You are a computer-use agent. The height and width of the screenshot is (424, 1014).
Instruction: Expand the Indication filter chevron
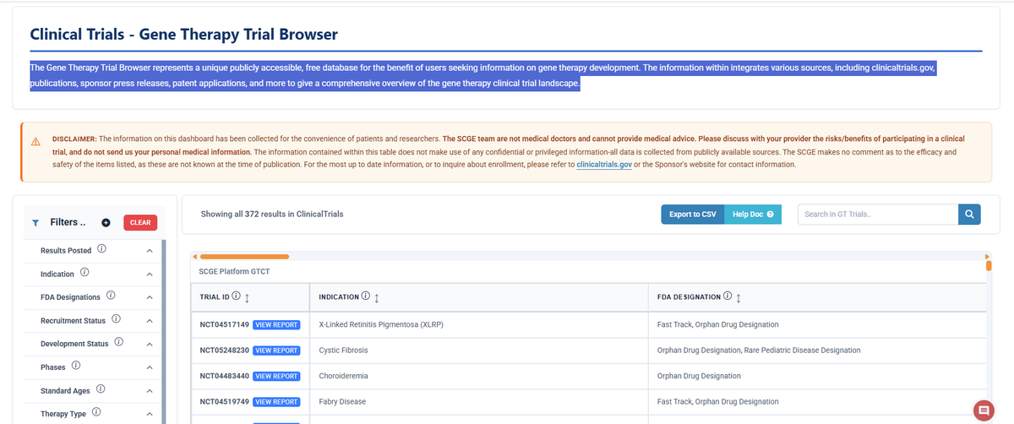(149, 275)
